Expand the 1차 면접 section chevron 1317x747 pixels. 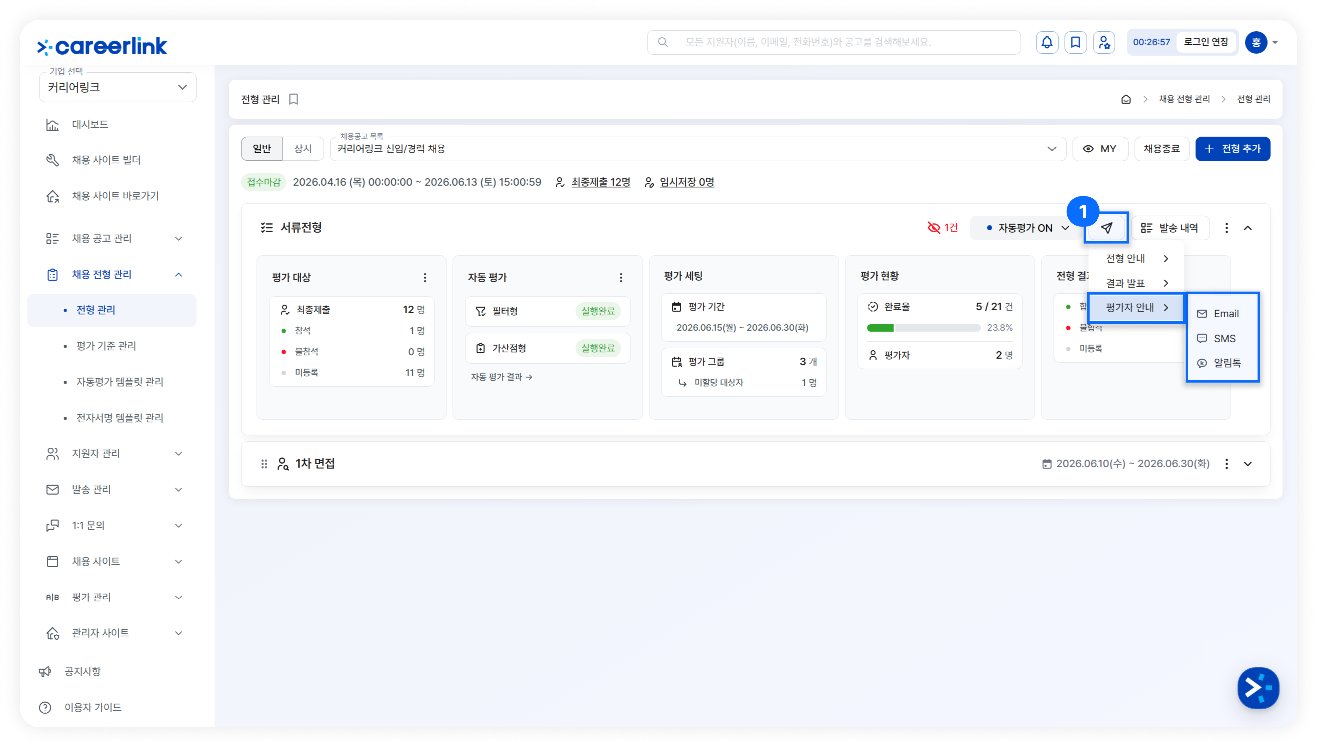[1248, 464]
